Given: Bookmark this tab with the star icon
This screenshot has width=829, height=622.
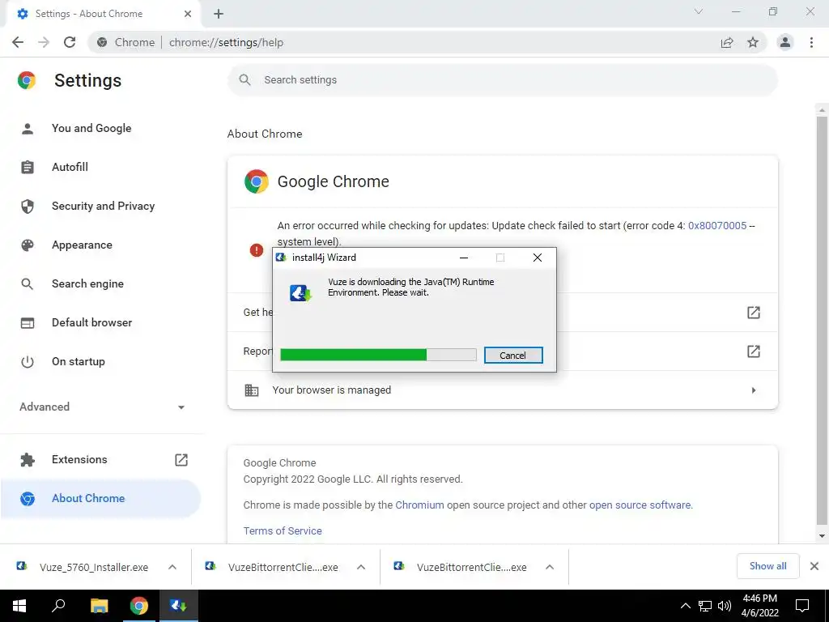Looking at the screenshot, I should [753, 42].
